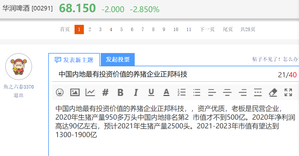Toggle underline formatting
This screenshot has width=299, height=156.
click(151, 92)
